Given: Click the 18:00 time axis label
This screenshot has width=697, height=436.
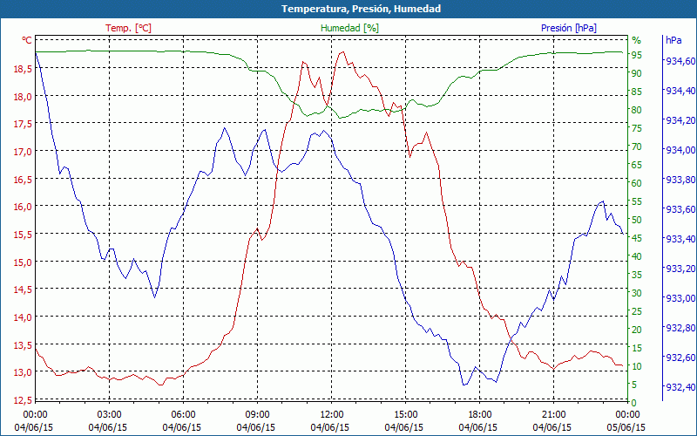Looking at the screenshot, I should 480,415.
